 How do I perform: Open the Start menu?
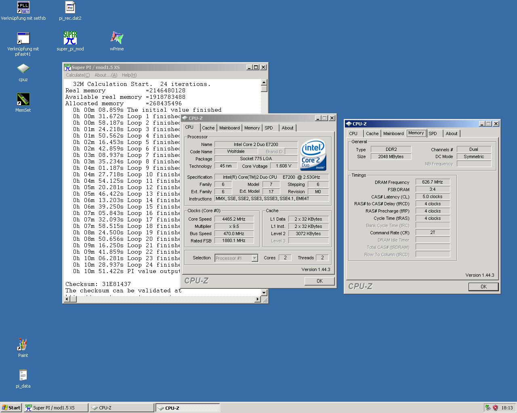coord(11,408)
